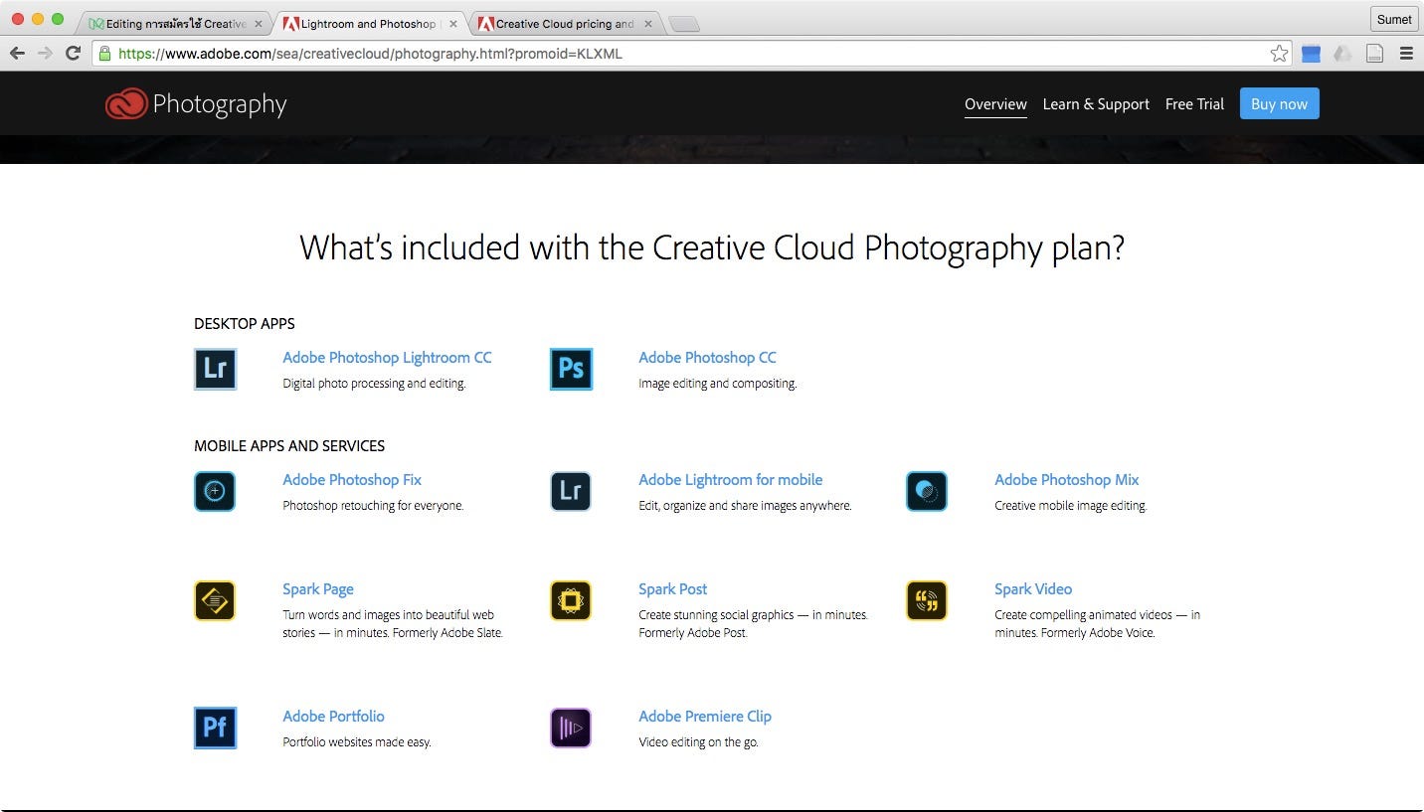Bookmark this page with the star icon
The width and height of the screenshot is (1424, 812).
point(1279,54)
